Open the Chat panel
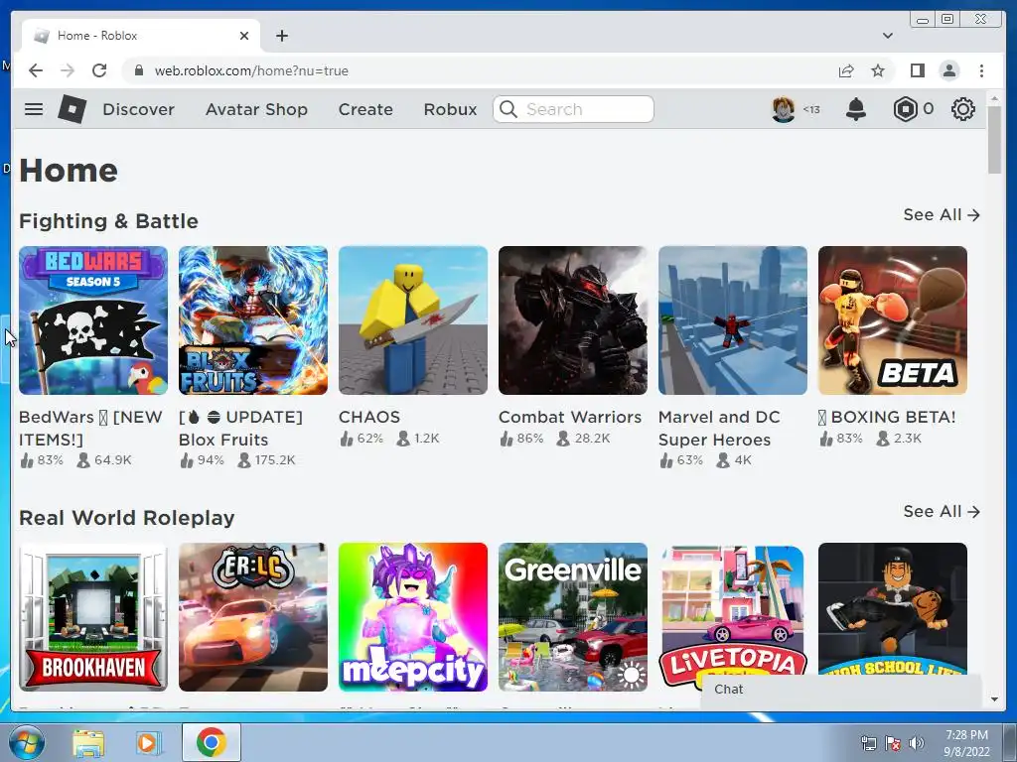This screenshot has height=762, width=1017. (x=840, y=690)
